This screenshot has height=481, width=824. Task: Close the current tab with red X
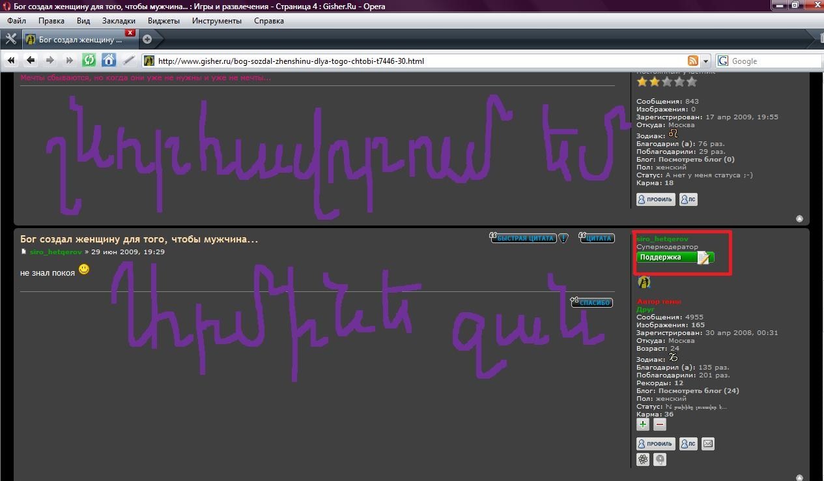tap(130, 33)
